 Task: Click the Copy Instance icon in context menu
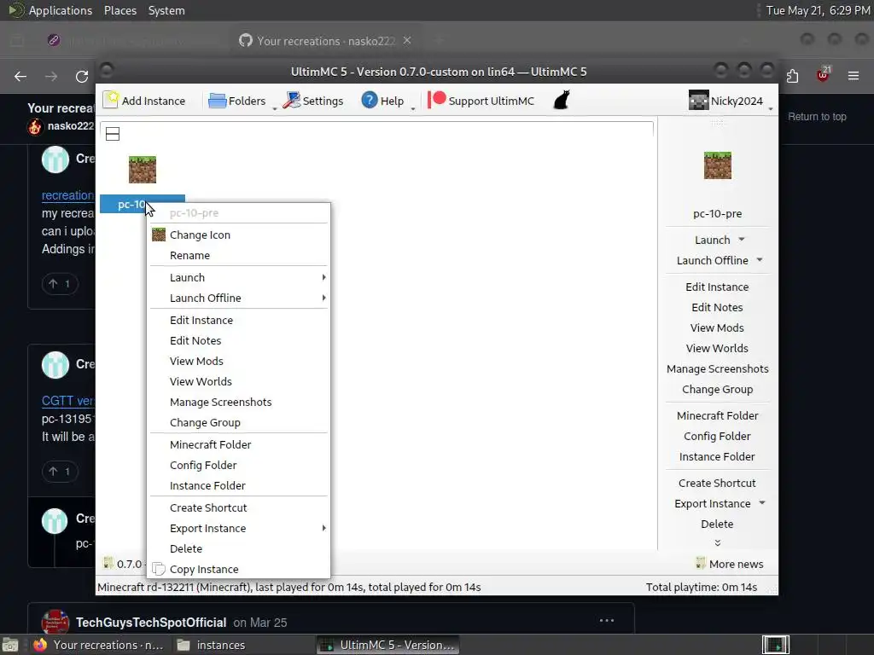pyautogui.click(x=159, y=569)
